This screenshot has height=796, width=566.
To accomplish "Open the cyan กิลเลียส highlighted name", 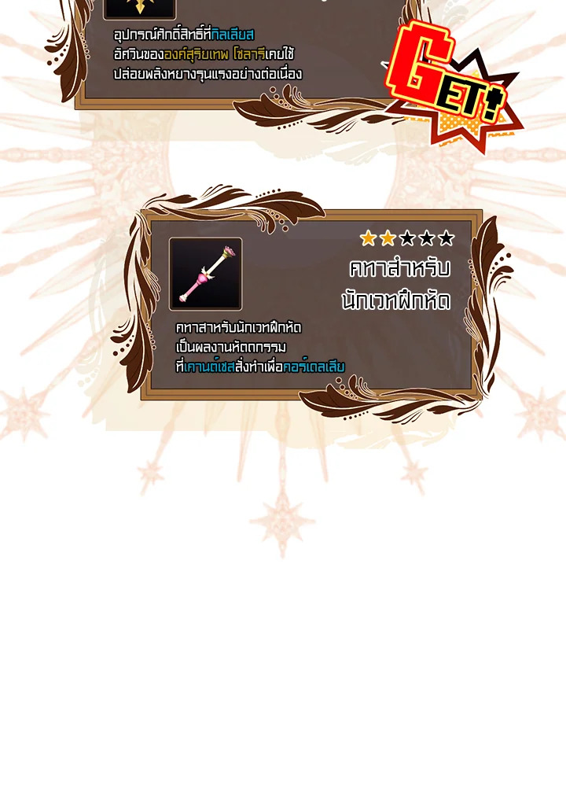I will (x=232, y=35).
